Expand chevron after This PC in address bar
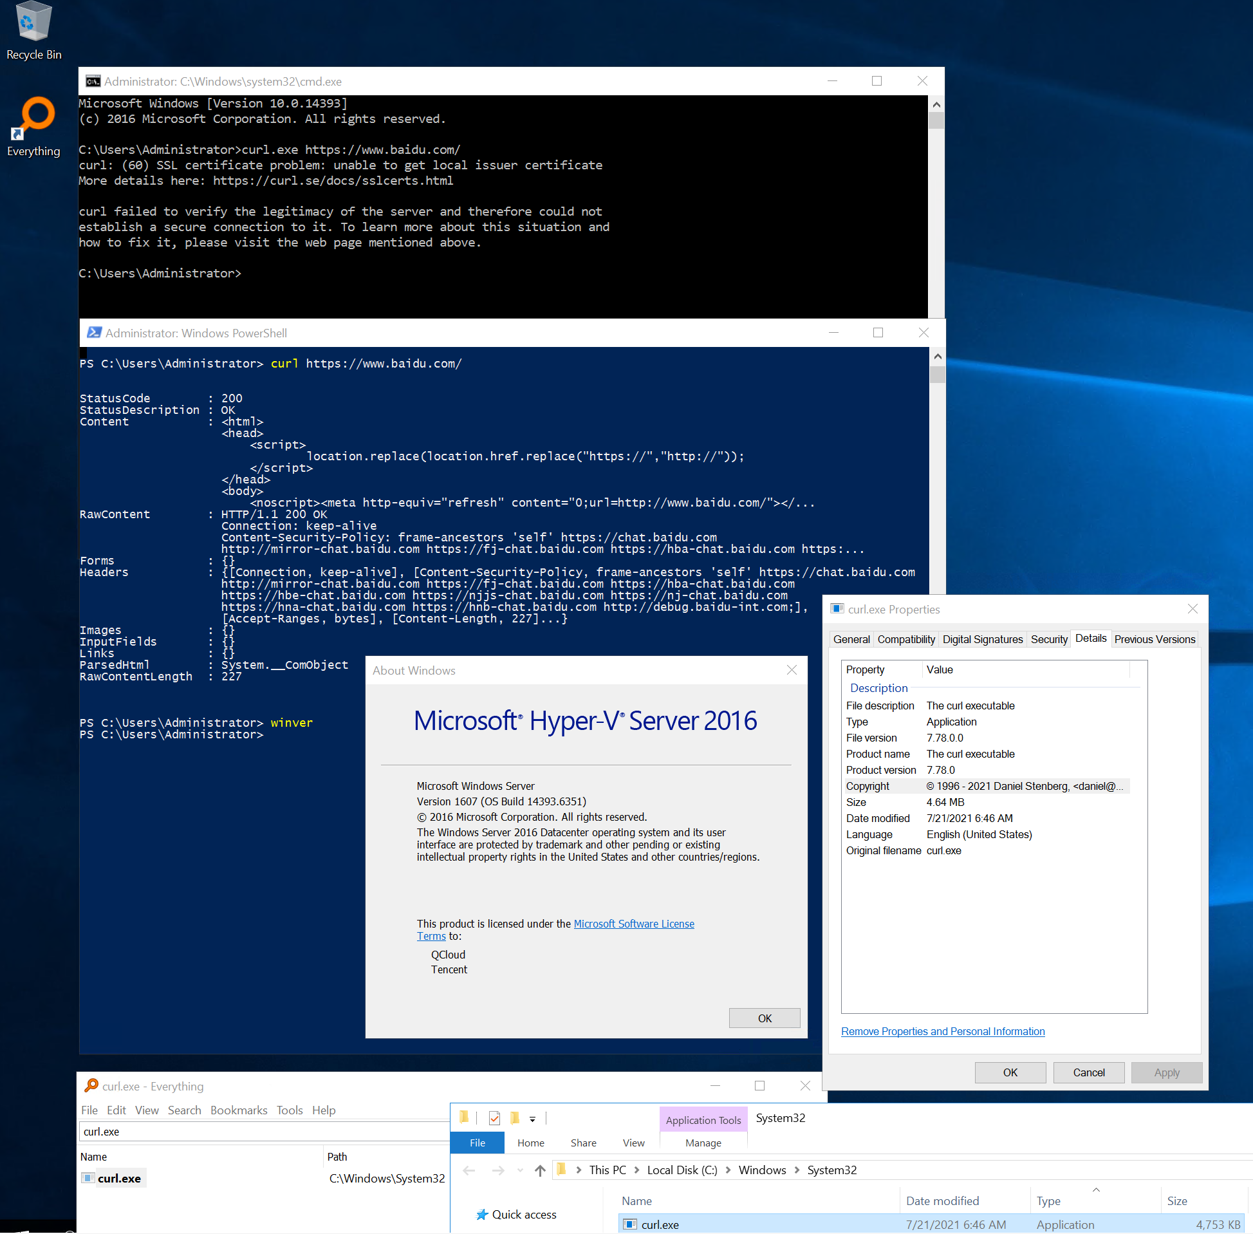 coord(637,1170)
